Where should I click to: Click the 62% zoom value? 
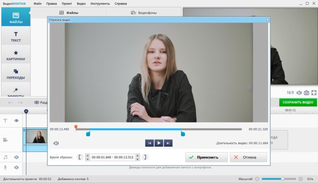tap(310, 179)
